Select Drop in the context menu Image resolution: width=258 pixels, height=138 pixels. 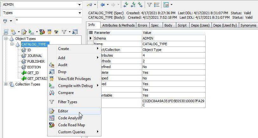(62, 72)
